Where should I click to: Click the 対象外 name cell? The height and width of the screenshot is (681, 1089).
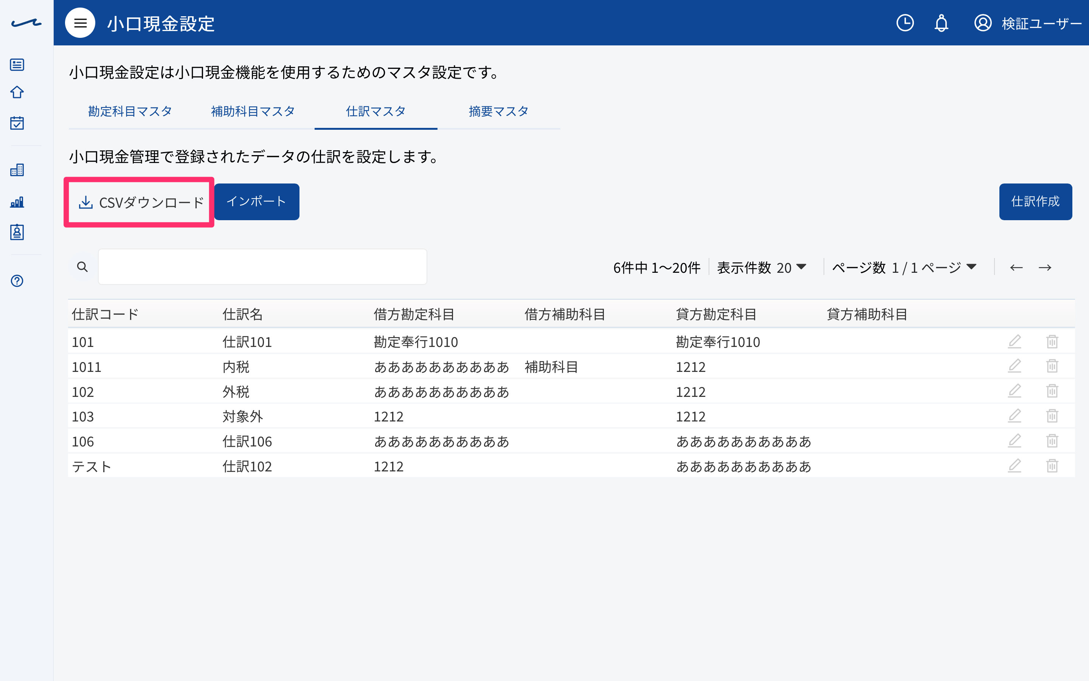[x=242, y=417]
